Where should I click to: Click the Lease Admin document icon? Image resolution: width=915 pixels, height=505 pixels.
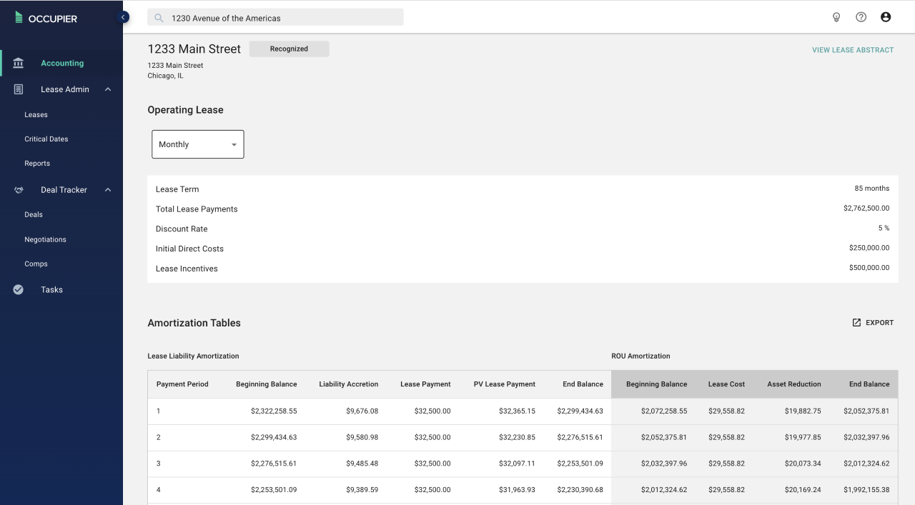pos(19,89)
